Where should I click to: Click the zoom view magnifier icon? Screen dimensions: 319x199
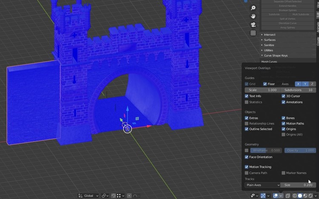253,8
